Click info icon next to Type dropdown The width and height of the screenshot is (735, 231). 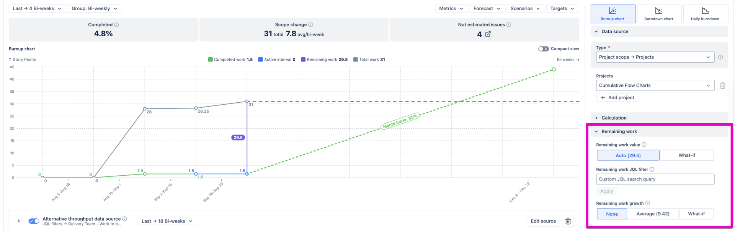[x=720, y=57]
